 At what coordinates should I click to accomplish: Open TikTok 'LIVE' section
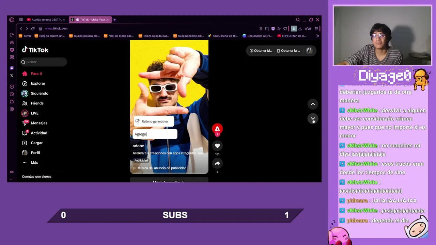click(30, 113)
